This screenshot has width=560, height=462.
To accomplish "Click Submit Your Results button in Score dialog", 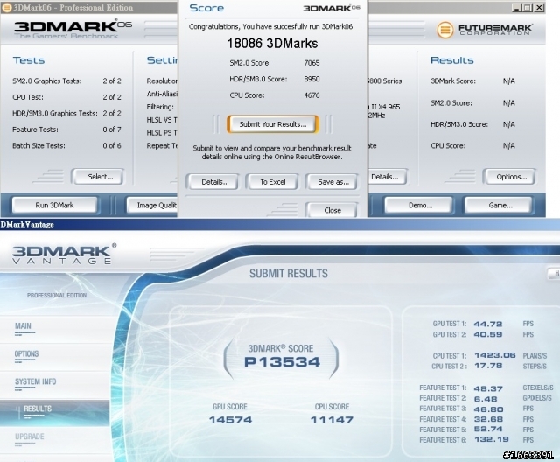I will click(272, 124).
